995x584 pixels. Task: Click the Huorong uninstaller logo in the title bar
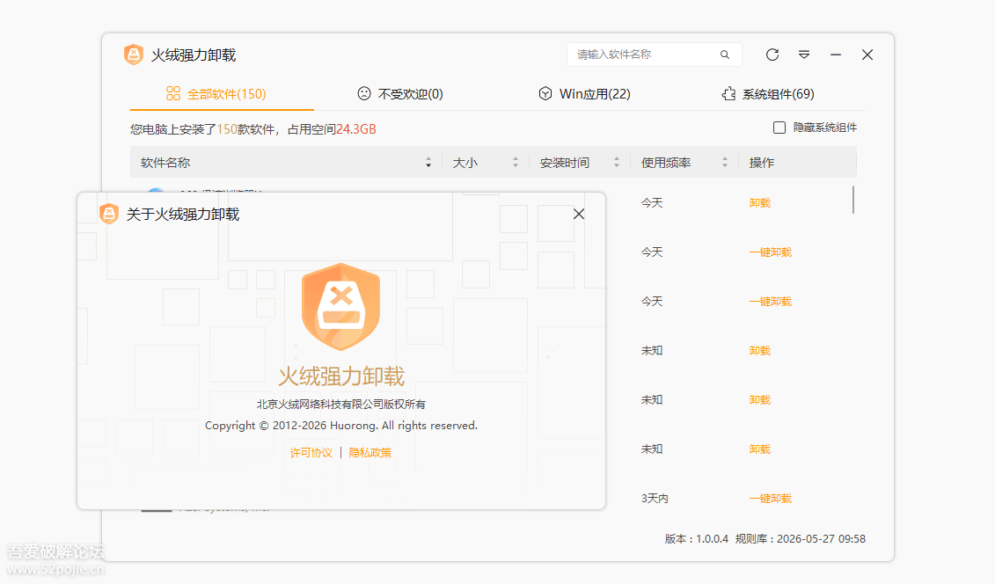coord(133,55)
